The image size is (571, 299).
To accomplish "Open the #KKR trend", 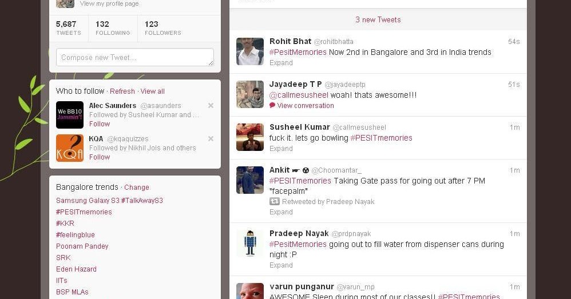I will [65, 224].
